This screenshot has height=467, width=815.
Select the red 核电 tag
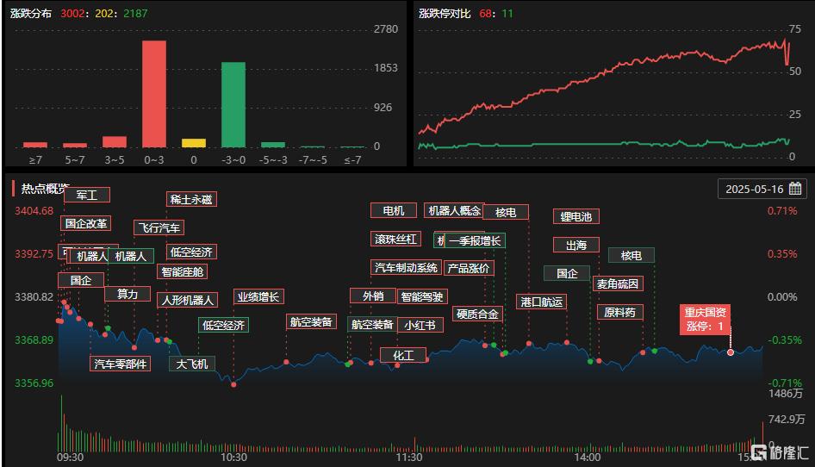[506, 212]
